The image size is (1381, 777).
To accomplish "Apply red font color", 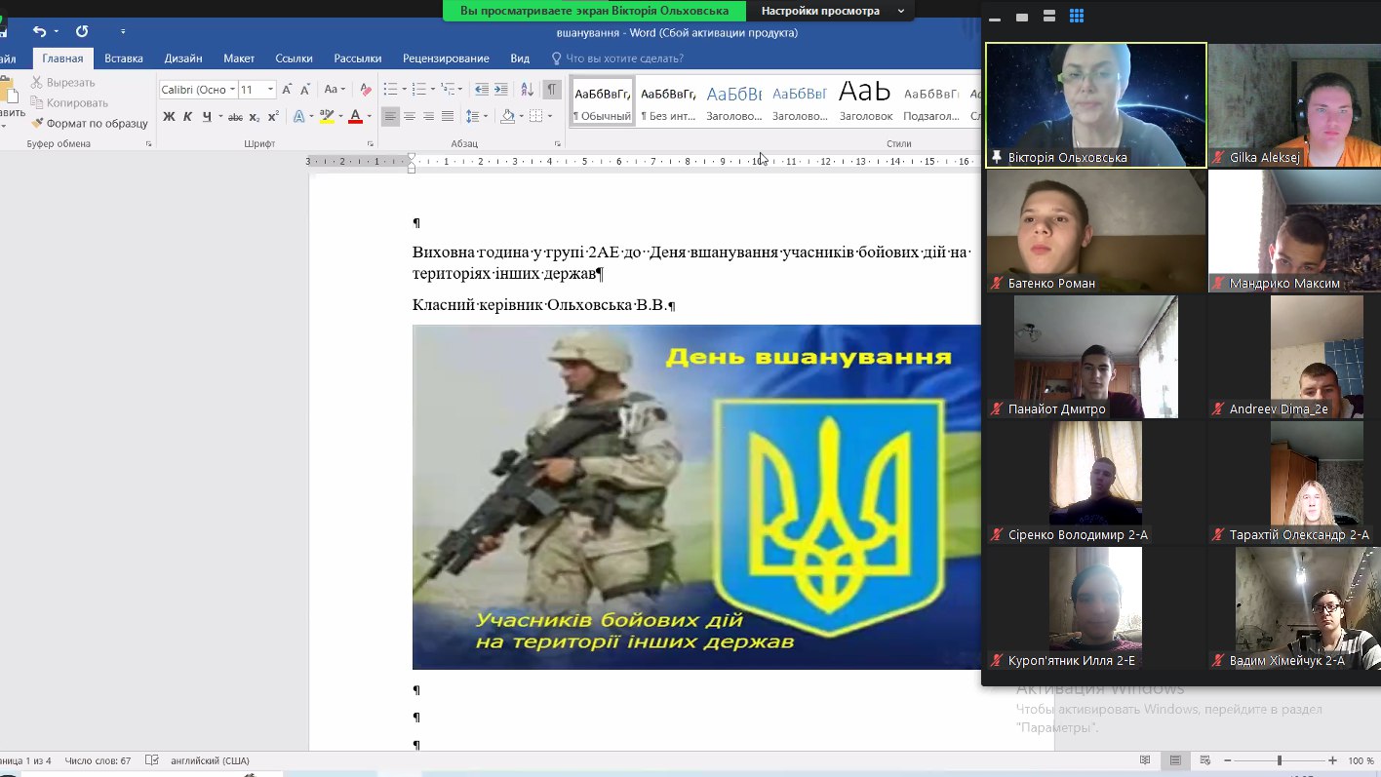I will coord(355,117).
